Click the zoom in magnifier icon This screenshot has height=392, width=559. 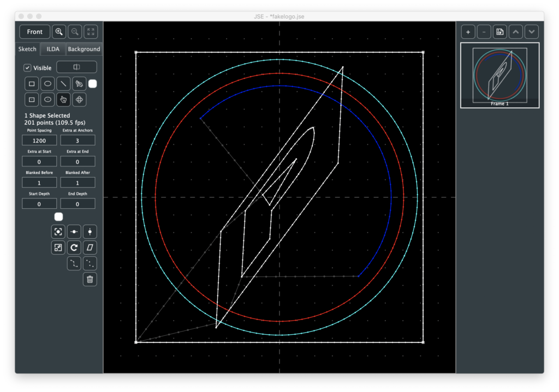(x=59, y=32)
